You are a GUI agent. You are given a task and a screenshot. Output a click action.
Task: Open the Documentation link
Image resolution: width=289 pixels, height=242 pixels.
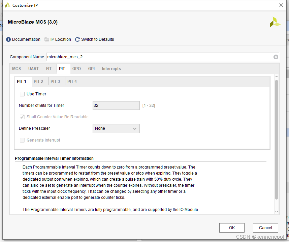click(26, 39)
